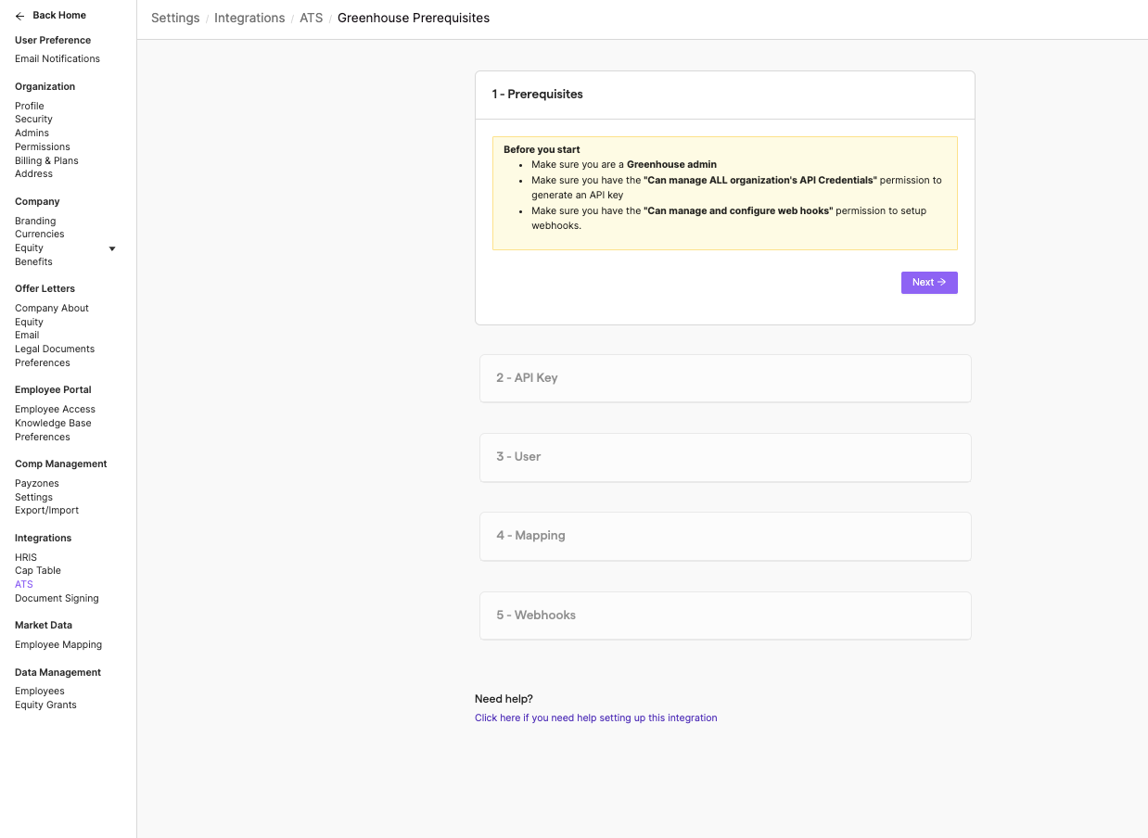Screen dimensions: 1148x838
Task: Open Document Signing integrations
Action: 57,598
